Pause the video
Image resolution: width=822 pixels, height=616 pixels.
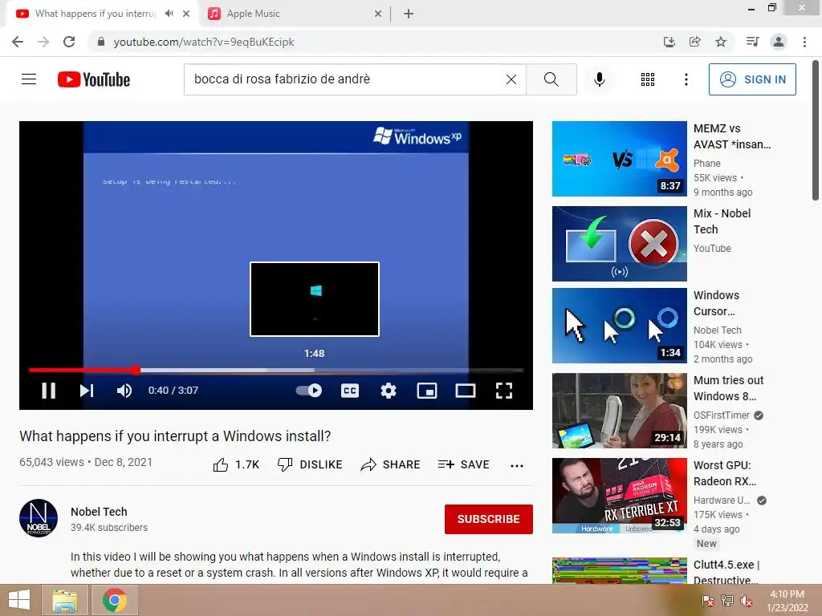pyautogui.click(x=49, y=391)
